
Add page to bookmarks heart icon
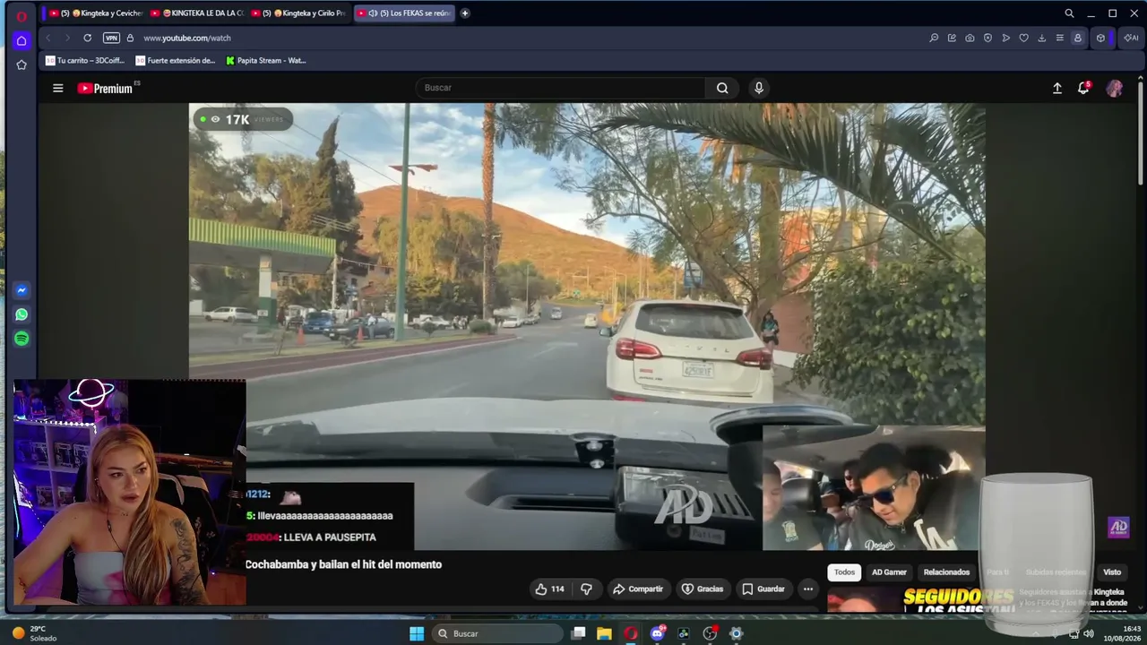[1023, 38]
